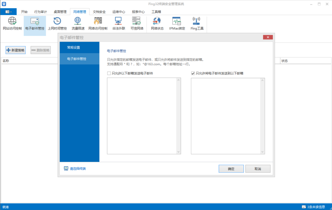Open the blue application menu button
Viewport: 332px width, 210px height.
8,12
